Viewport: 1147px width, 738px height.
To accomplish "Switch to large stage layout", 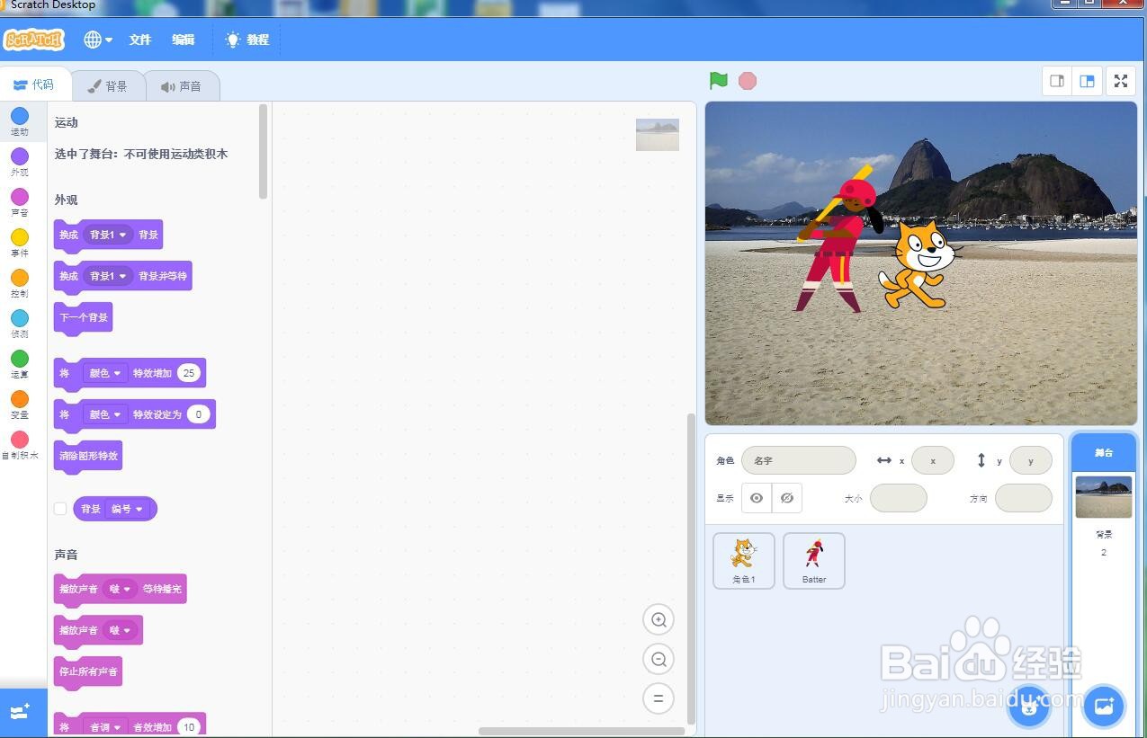I will [x=1087, y=81].
